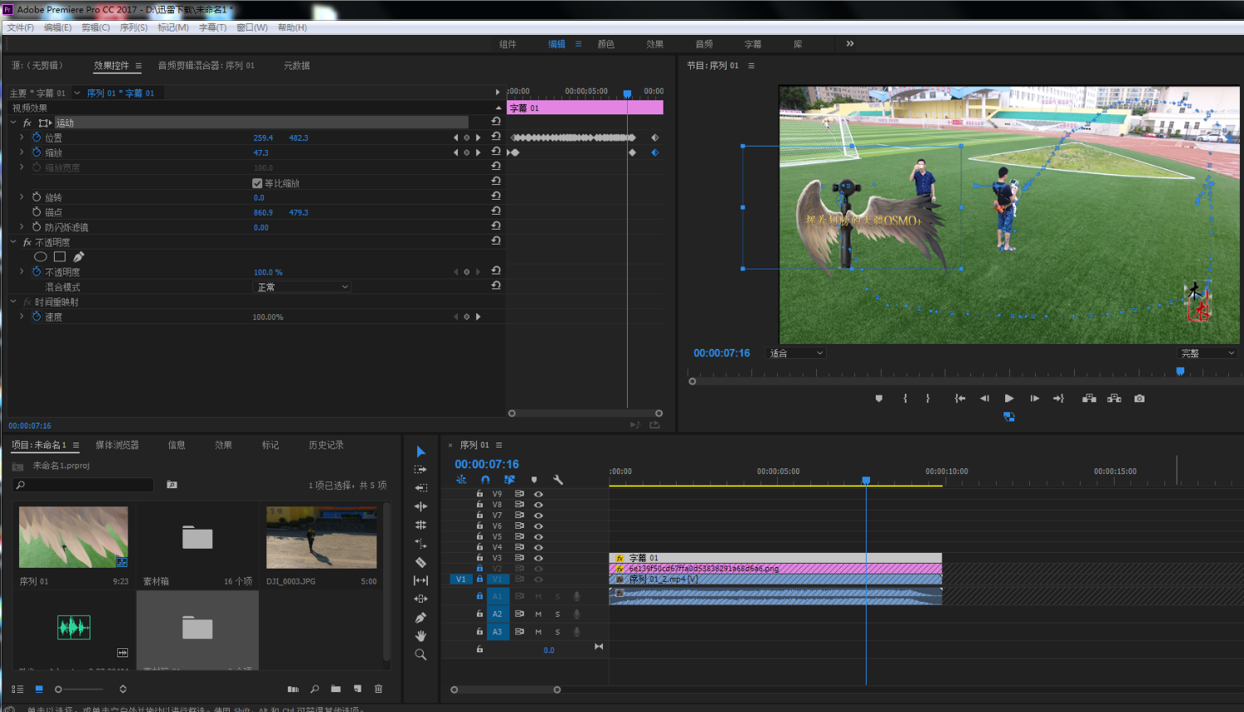Image resolution: width=1244 pixels, height=712 pixels.
Task: Collapse the 运动 effect group
Action: (x=13, y=123)
